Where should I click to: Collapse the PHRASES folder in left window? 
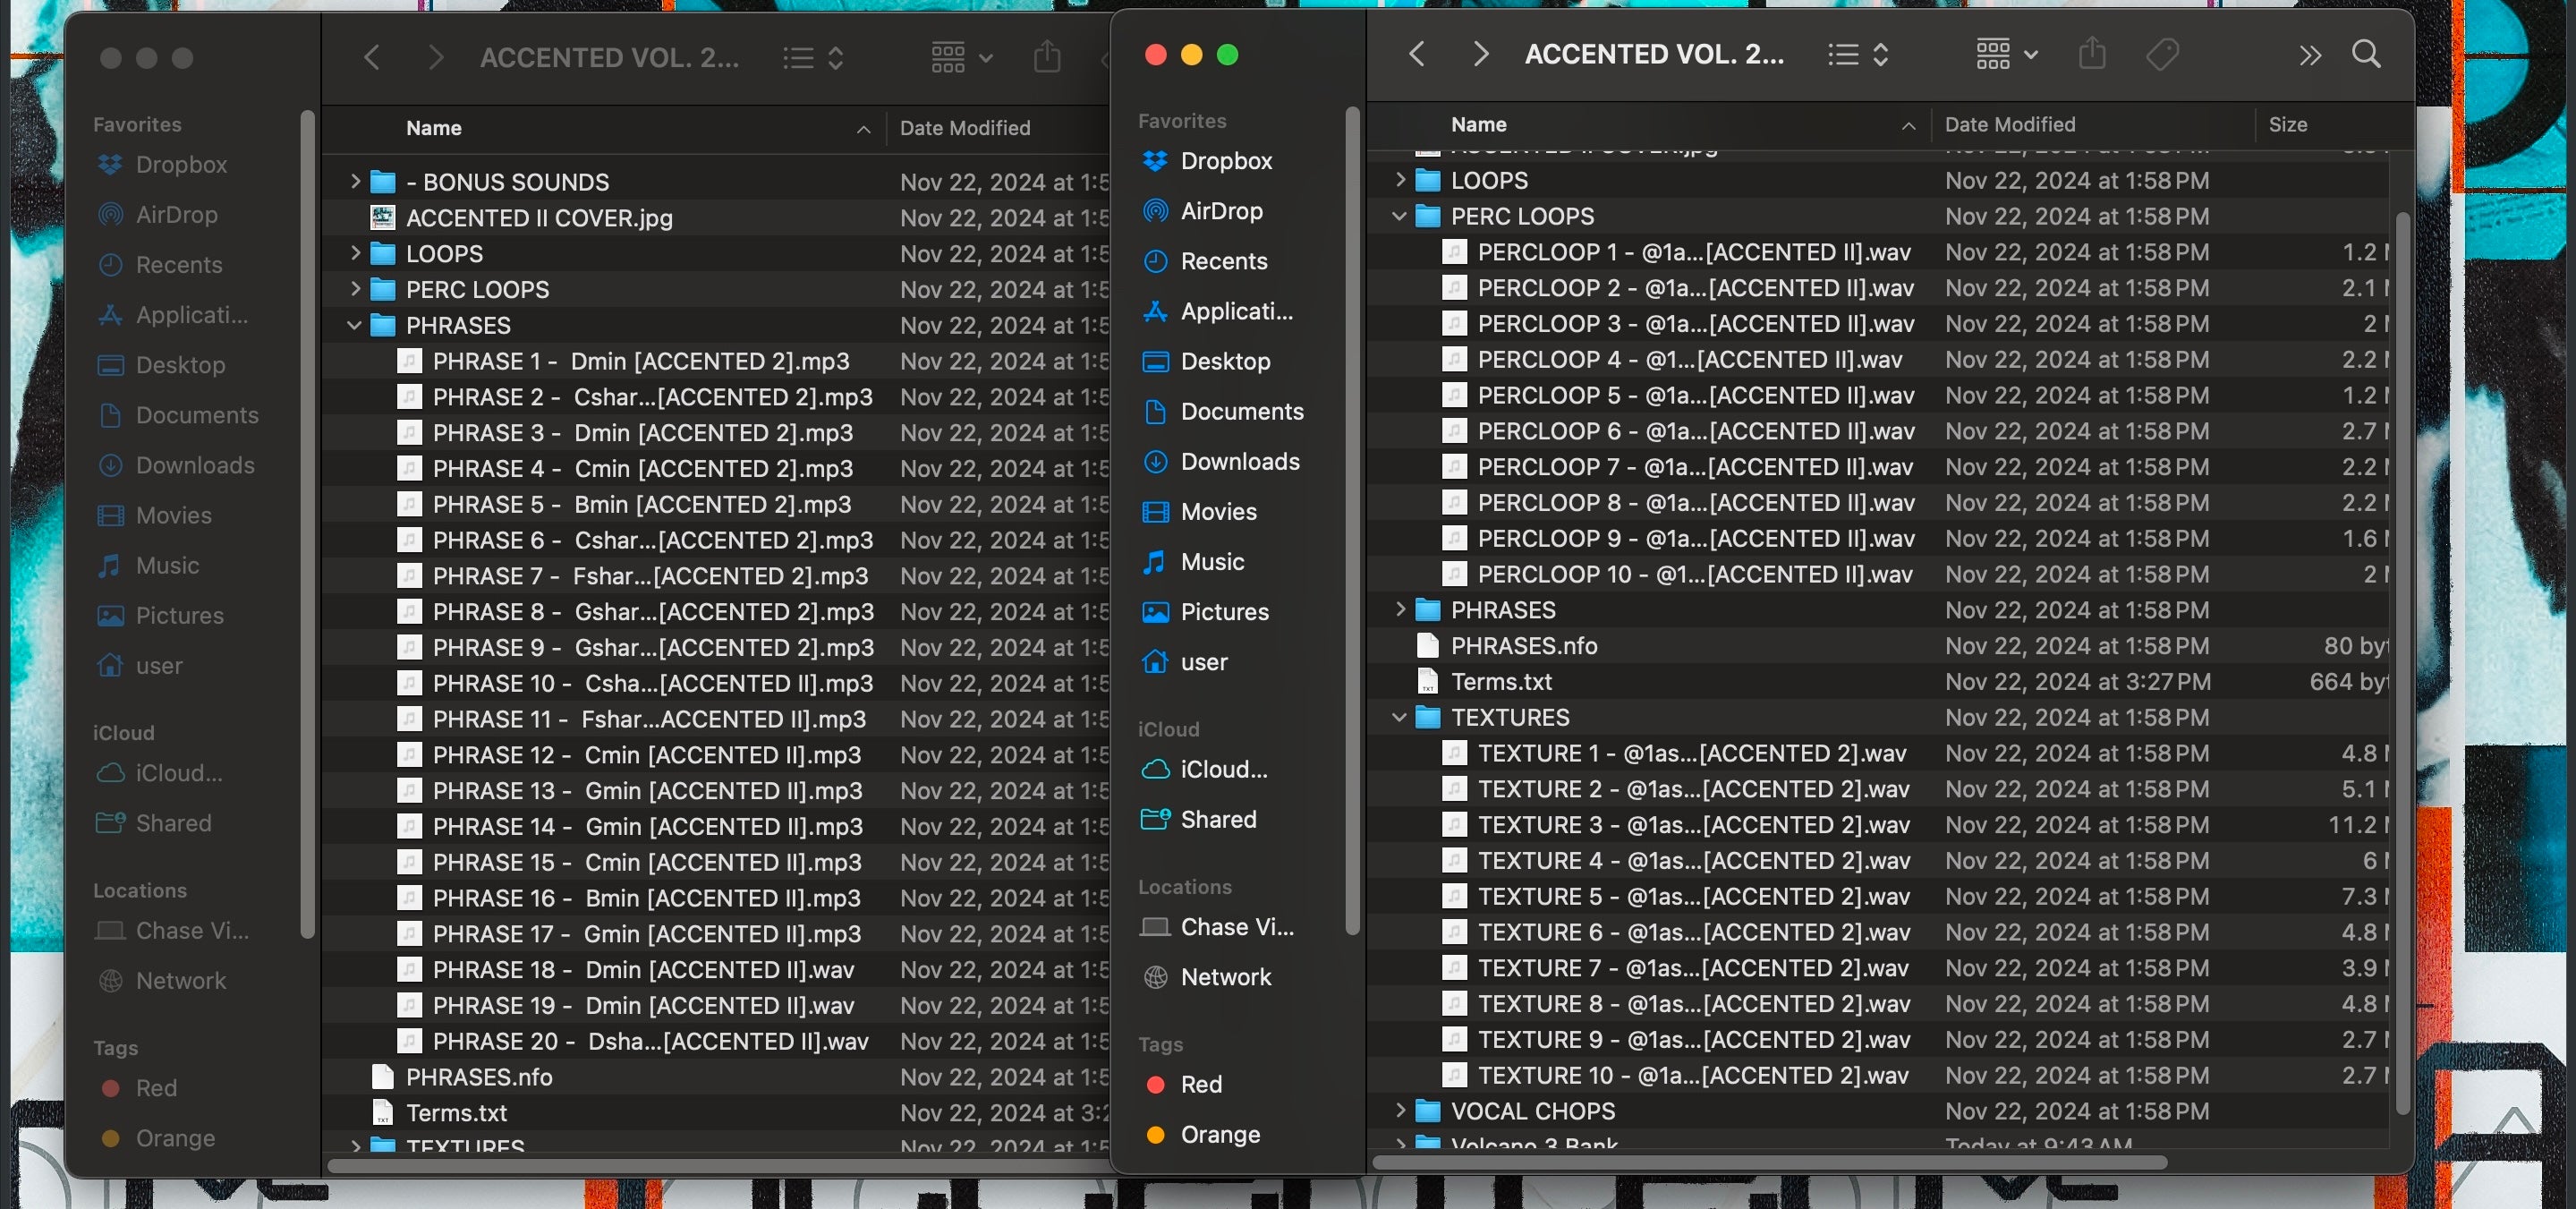(x=354, y=325)
